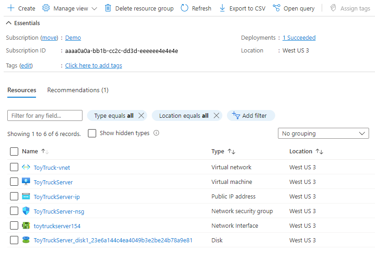The width and height of the screenshot is (375, 256).
Task: Expand the Manage view dropdown chevron
Action: 94,9
